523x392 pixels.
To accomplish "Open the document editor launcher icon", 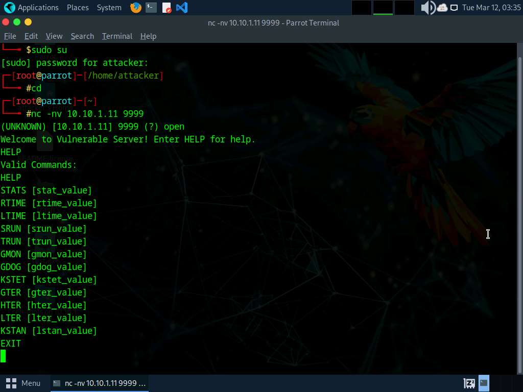I will pos(167,7).
